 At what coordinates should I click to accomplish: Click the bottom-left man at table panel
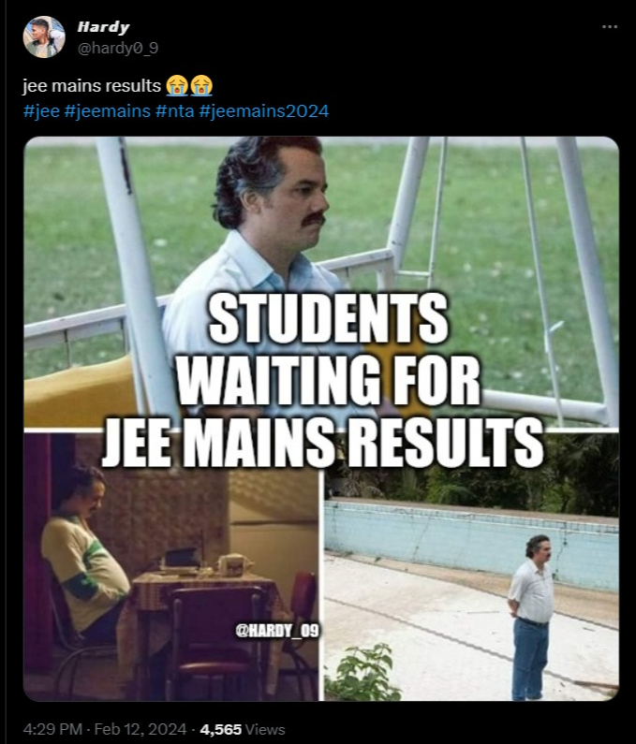pos(171,567)
